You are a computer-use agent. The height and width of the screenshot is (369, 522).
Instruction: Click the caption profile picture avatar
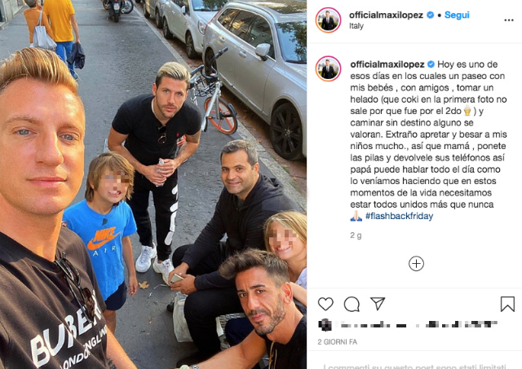[328, 68]
